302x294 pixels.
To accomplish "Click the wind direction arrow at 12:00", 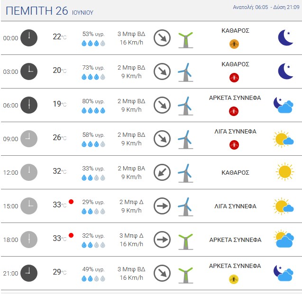I will point(162,172).
